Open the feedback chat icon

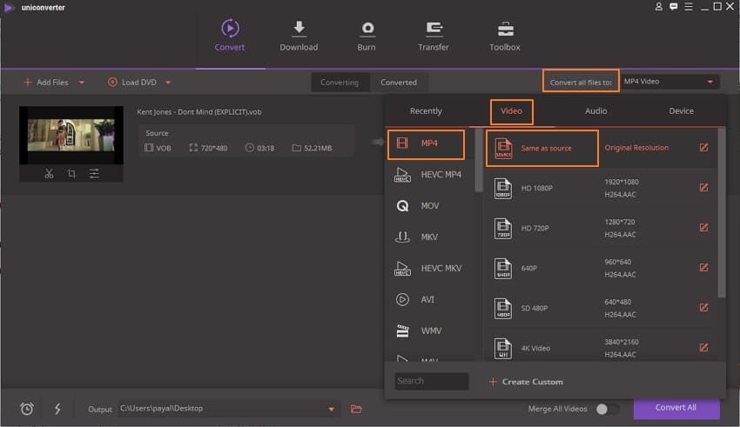pyautogui.click(x=674, y=7)
